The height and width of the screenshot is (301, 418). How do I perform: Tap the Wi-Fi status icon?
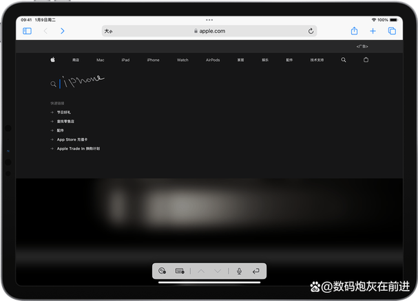pos(374,20)
